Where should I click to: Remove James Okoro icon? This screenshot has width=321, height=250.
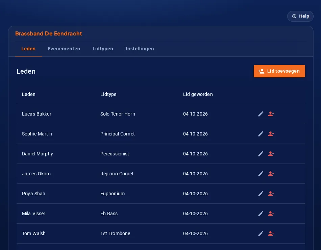(271, 174)
